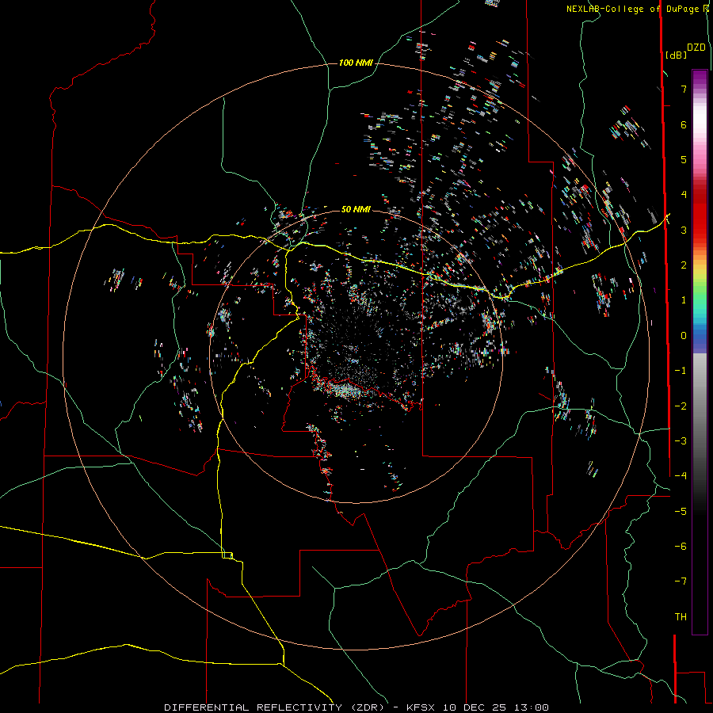Click the ZDR color scale bar
The height and width of the screenshot is (713, 713).
click(x=700, y=352)
